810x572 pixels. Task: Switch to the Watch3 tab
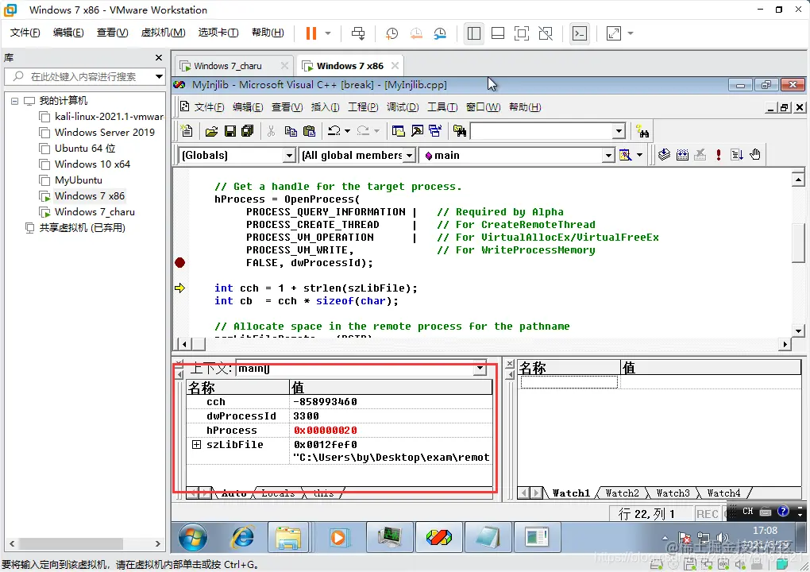coord(673,493)
